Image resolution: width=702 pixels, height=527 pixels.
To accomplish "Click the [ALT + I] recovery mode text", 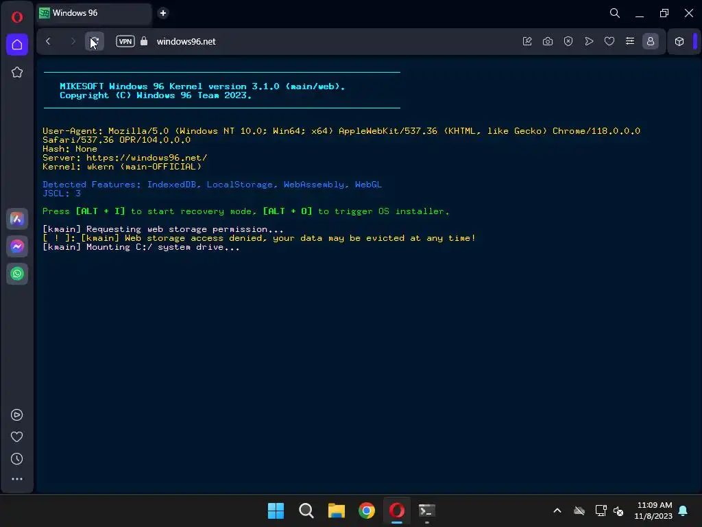I will click(x=100, y=211).
